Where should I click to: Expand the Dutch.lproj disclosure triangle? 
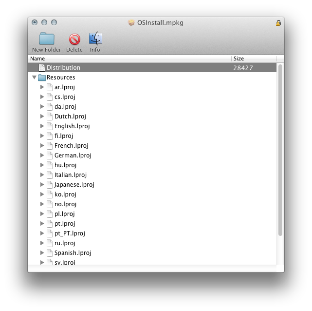point(42,116)
